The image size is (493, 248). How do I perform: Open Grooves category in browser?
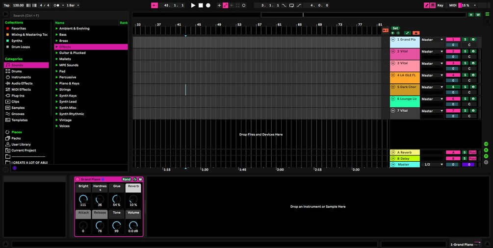pos(18,114)
